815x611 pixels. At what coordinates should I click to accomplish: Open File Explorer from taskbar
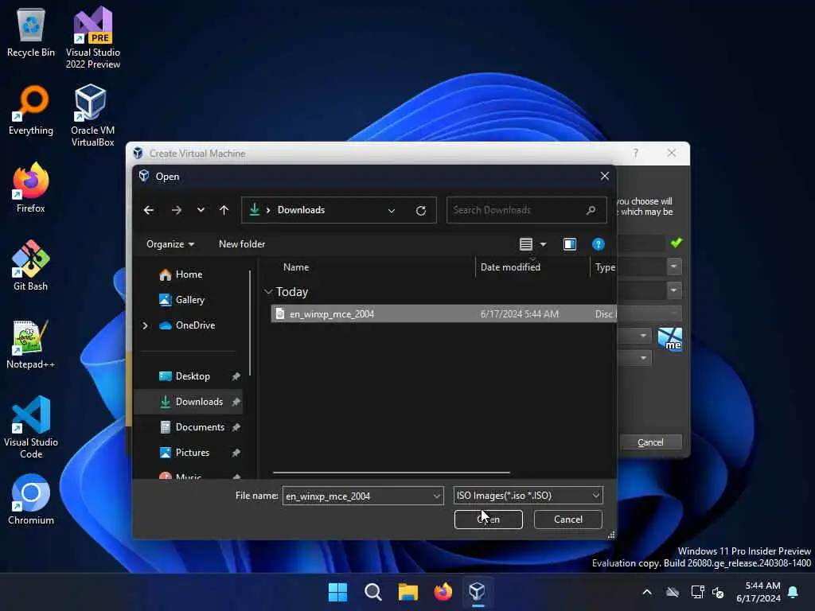point(408,592)
